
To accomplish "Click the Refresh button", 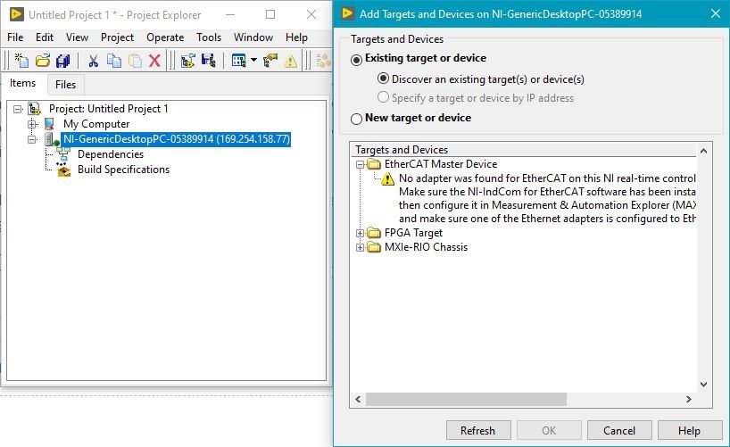I will click(478, 431).
